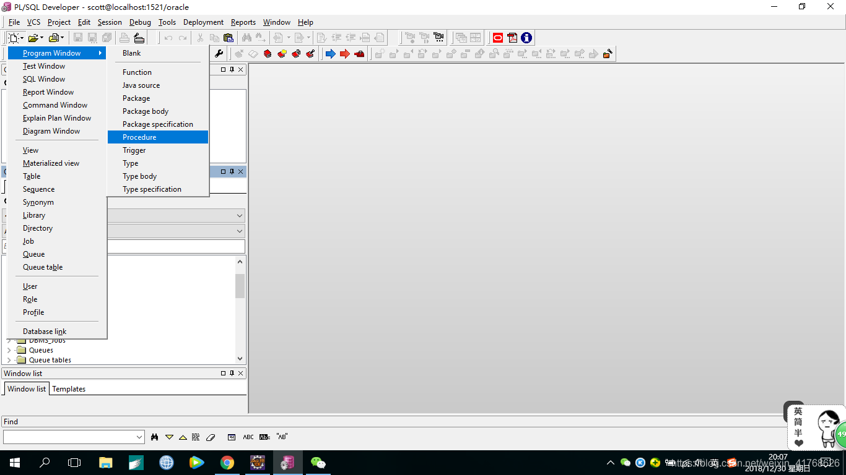The height and width of the screenshot is (475, 846).
Task: Toggle ABC case sensitive search option
Action: [x=248, y=437]
